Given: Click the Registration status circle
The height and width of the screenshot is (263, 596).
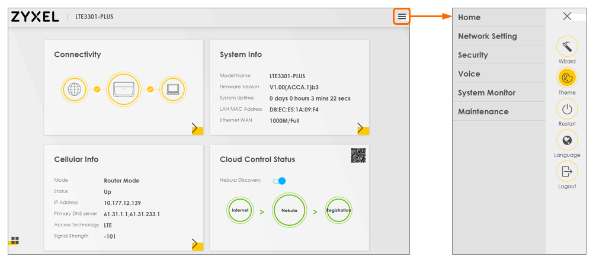Looking at the screenshot, I should pyautogui.click(x=338, y=211).
